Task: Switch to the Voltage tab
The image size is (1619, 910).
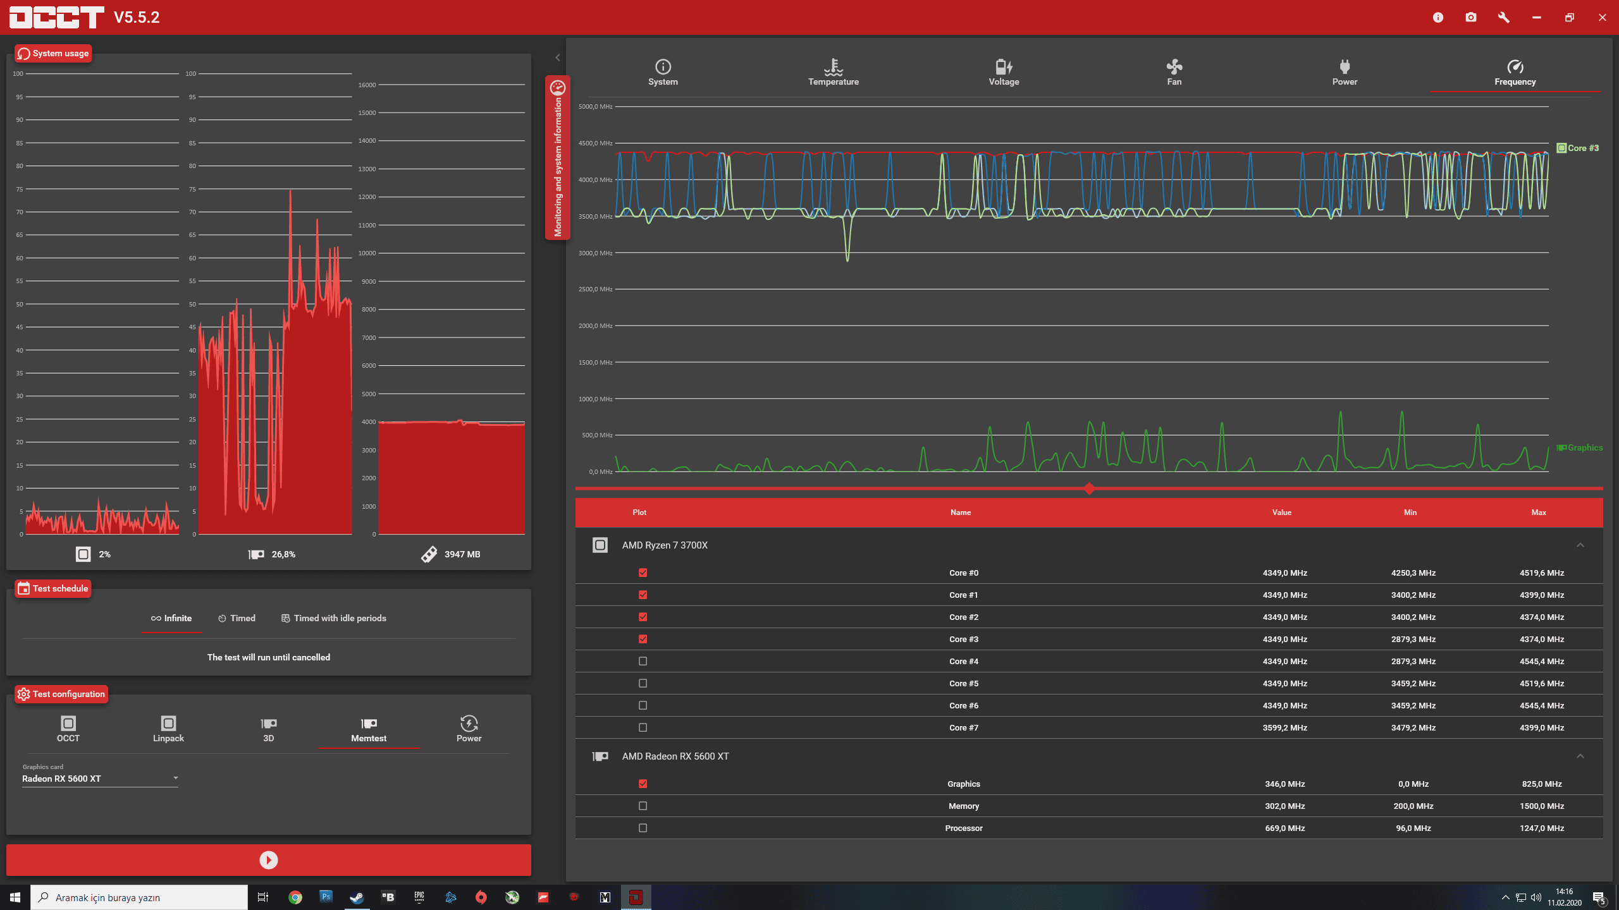Action: [x=1004, y=72]
